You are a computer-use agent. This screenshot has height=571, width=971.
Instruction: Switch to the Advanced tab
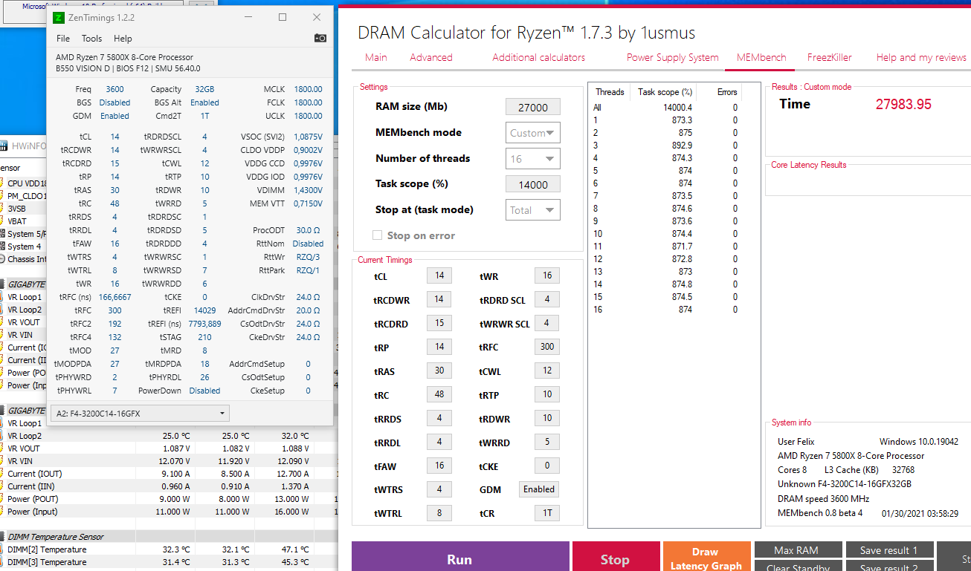[431, 56]
